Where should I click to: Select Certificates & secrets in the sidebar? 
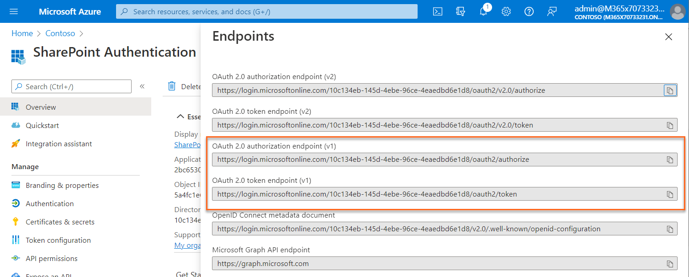point(59,221)
